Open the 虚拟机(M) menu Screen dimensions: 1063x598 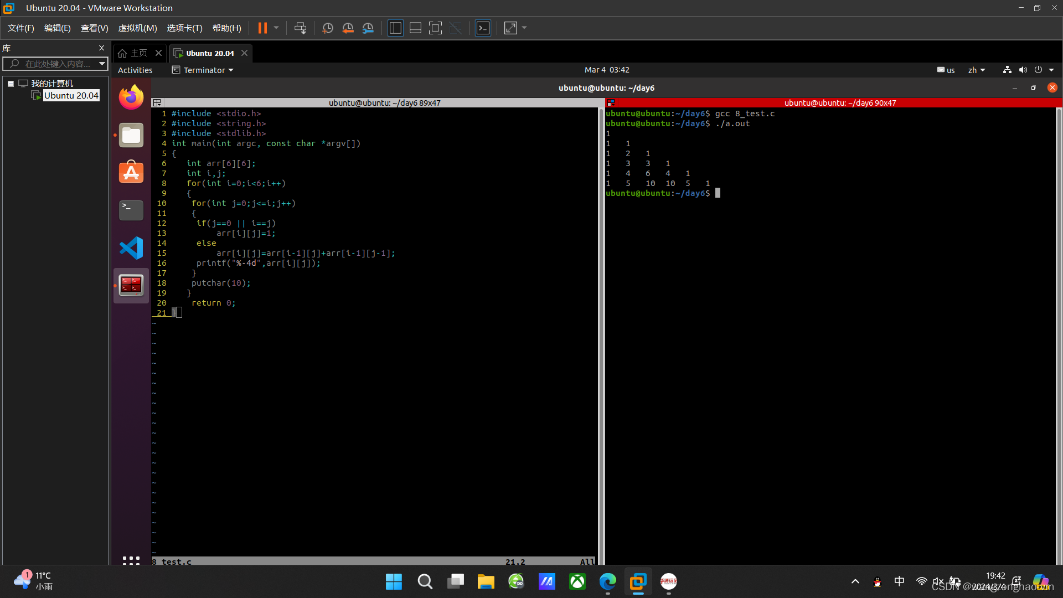pyautogui.click(x=137, y=28)
